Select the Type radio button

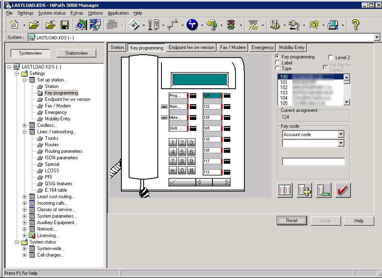(277, 68)
